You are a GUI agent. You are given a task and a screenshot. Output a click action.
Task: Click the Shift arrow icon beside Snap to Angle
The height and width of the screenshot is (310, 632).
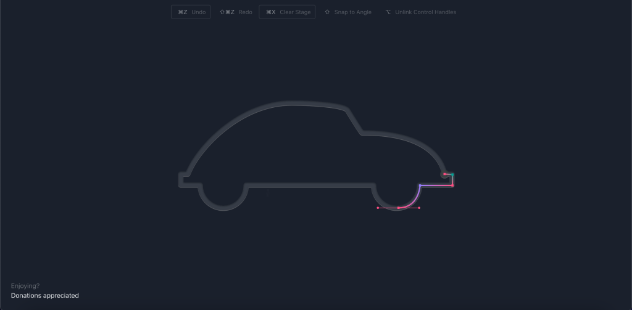(327, 12)
